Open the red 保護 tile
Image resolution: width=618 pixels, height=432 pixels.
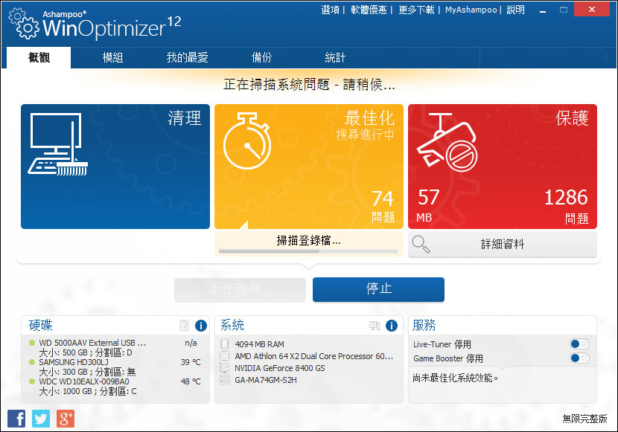pos(503,167)
